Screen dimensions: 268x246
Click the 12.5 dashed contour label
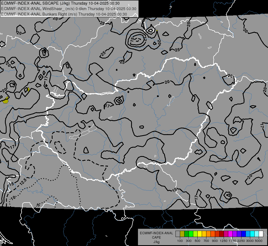tap(23, 182)
